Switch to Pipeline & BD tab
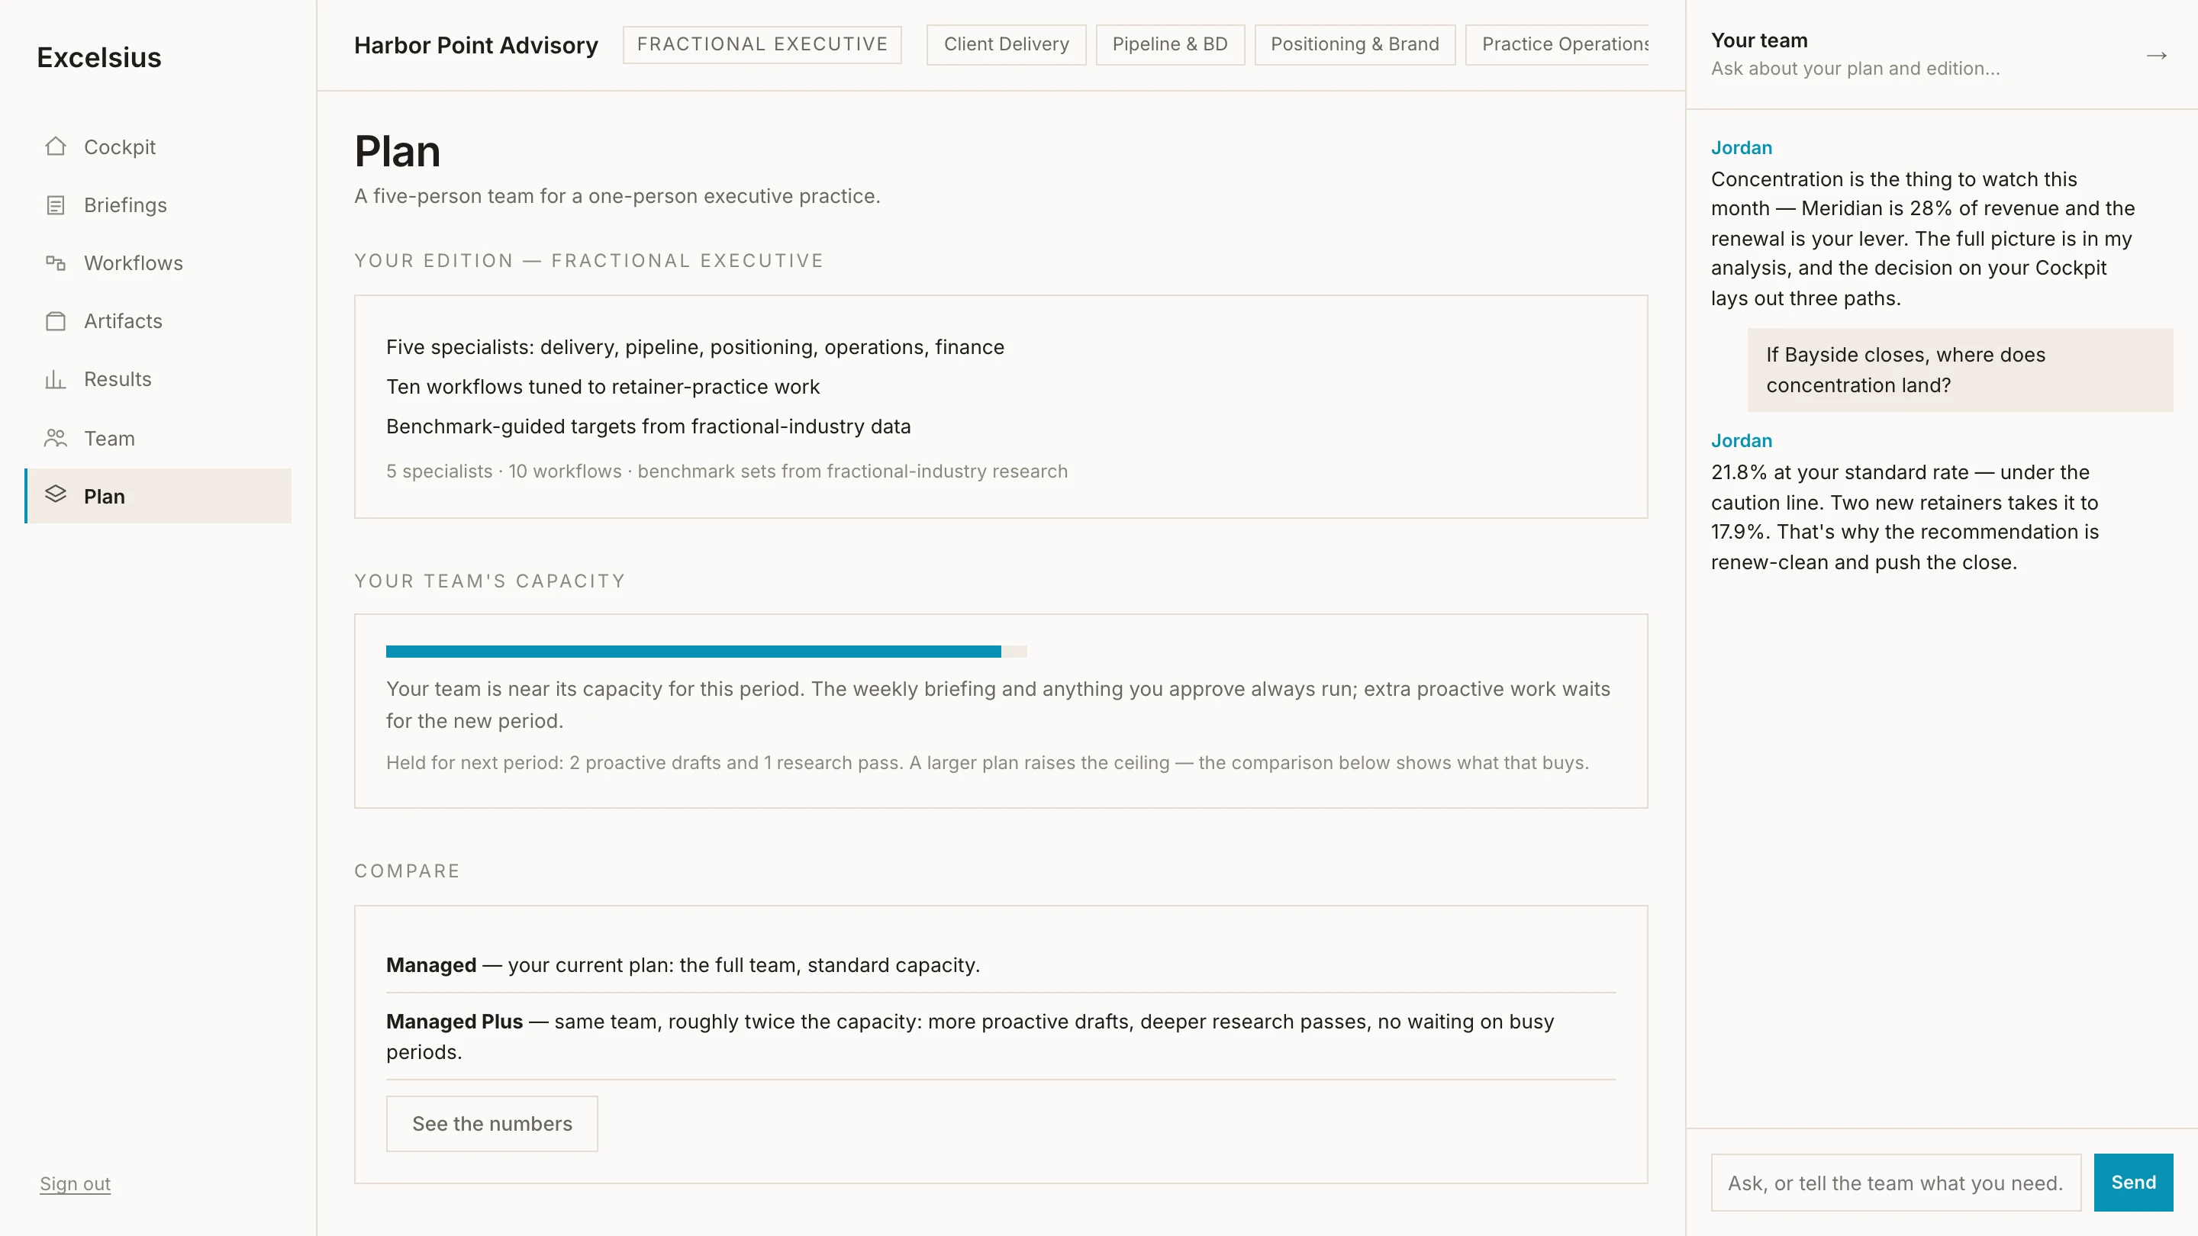Screen dimensions: 2198x1236 coord(1170,44)
